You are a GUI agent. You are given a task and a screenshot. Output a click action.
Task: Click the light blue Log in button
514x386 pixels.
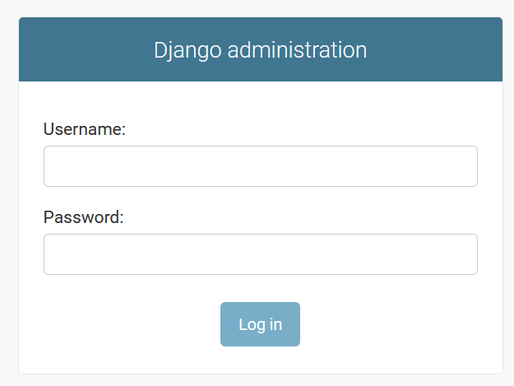pyautogui.click(x=260, y=324)
